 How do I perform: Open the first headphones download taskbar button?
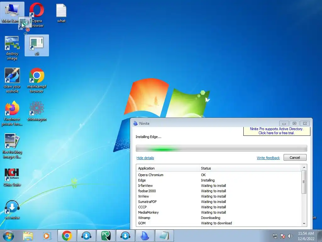86,236
